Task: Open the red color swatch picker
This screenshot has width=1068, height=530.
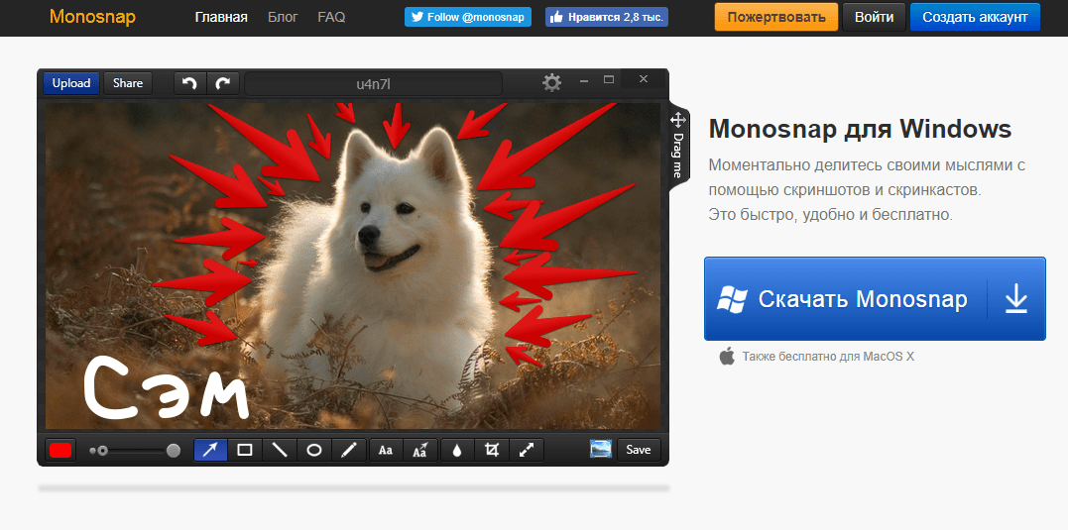Action: tap(60, 450)
